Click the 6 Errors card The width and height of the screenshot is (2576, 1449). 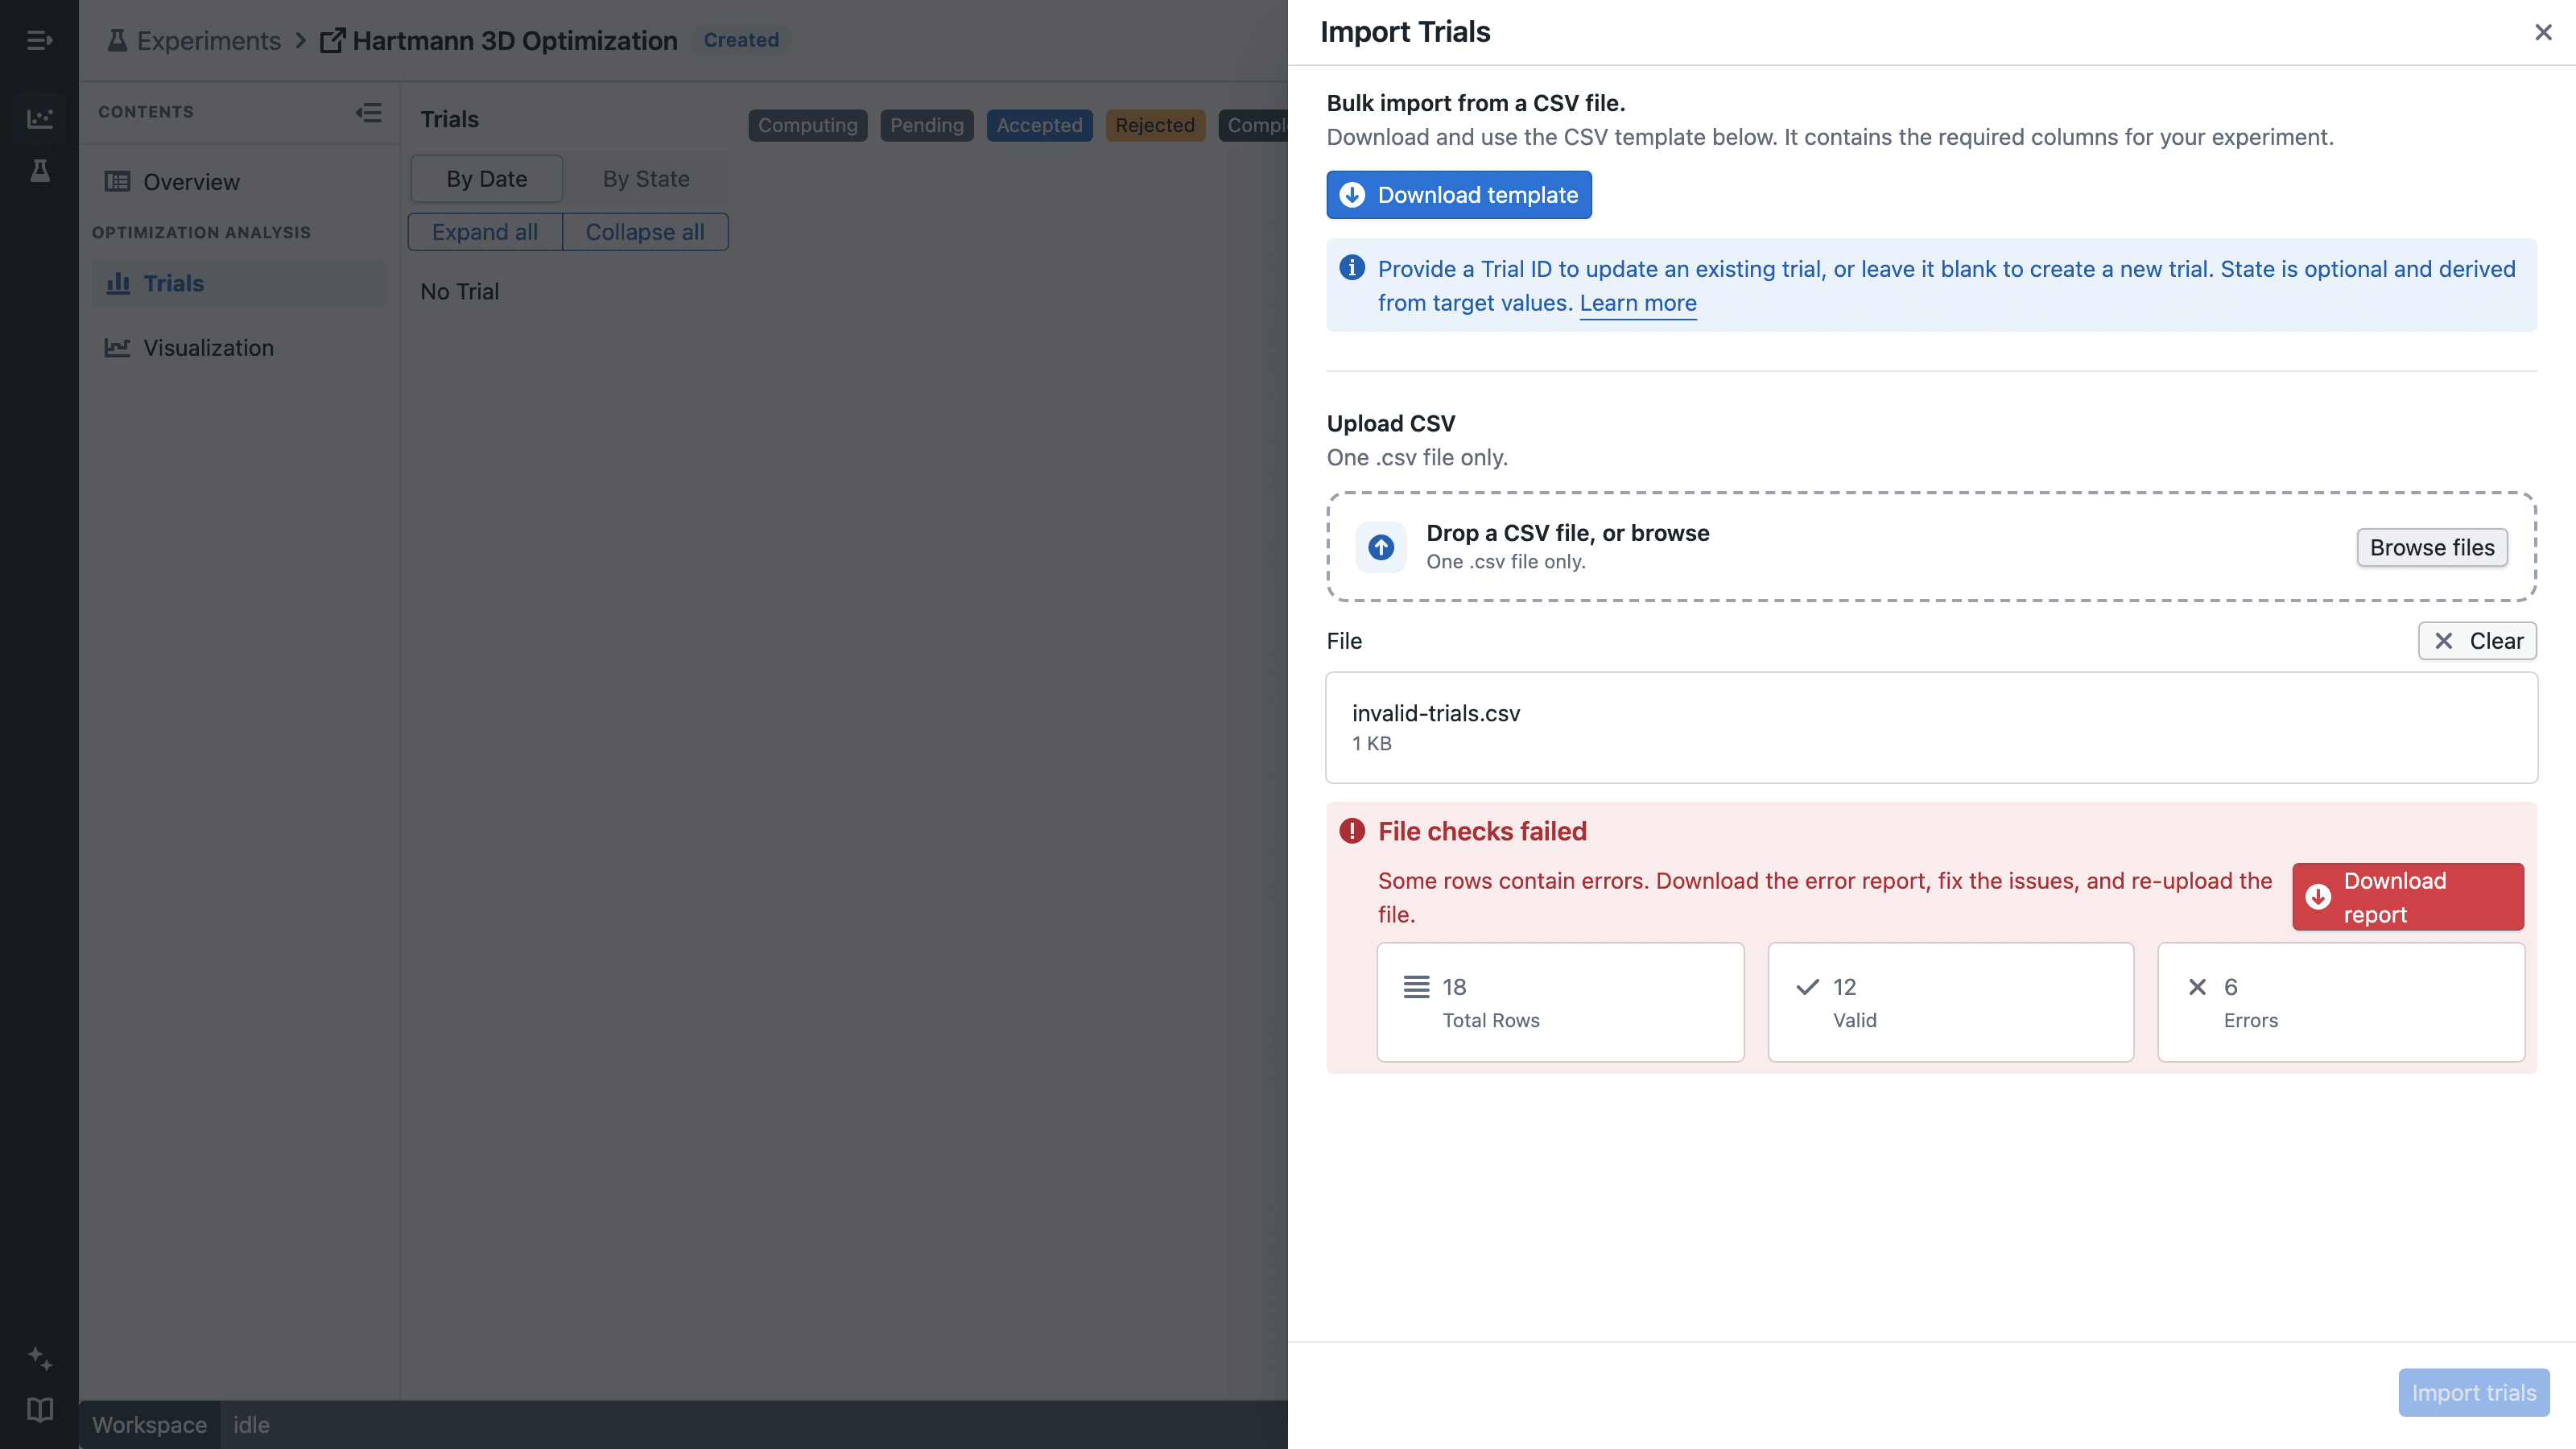(2341, 1002)
